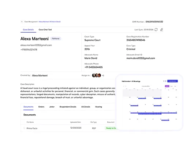Click the blue button in hearings panel
This screenshot has height=148, width=194.
pyautogui.click(x=173, y=81)
